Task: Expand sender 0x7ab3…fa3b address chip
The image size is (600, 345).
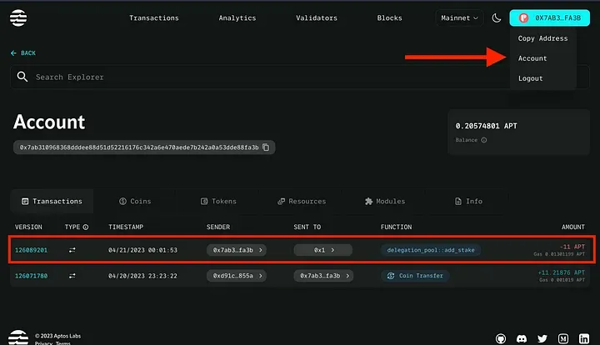Action: point(237,249)
